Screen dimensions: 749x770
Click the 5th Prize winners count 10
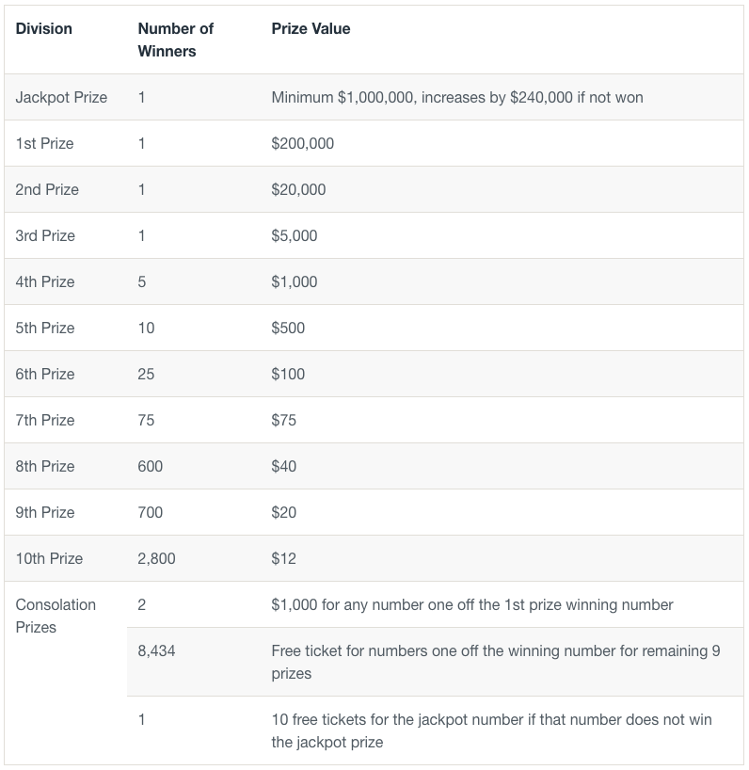(146, 328)
